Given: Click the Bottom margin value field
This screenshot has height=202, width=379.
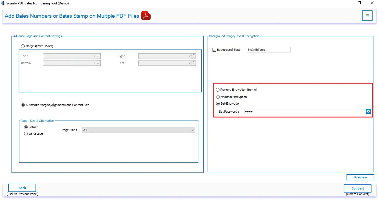Looking at the screenshot, I should [70, 63].
